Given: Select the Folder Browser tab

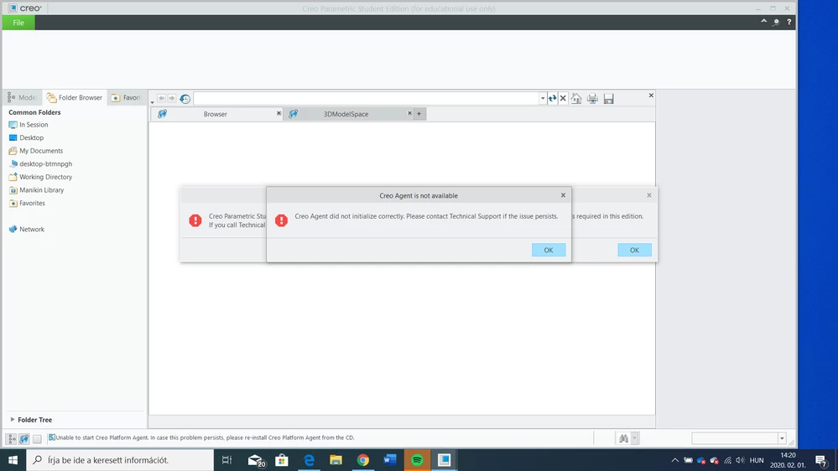Looking at the screenshot, I should pos(75,97).
